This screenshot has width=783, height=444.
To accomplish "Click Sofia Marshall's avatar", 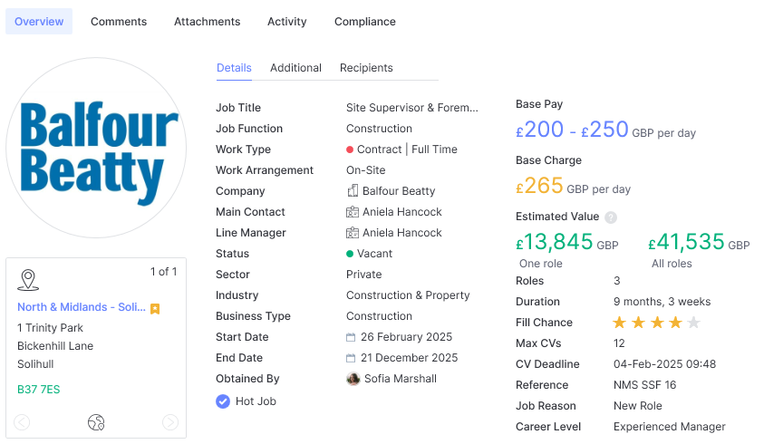I will pyautogui.click(x=353, y=379).
